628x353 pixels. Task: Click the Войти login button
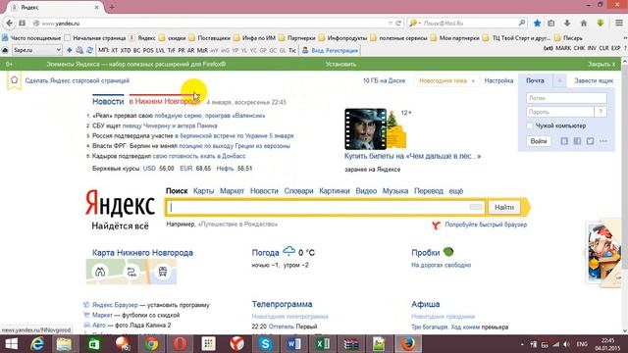tap(539, 141)
